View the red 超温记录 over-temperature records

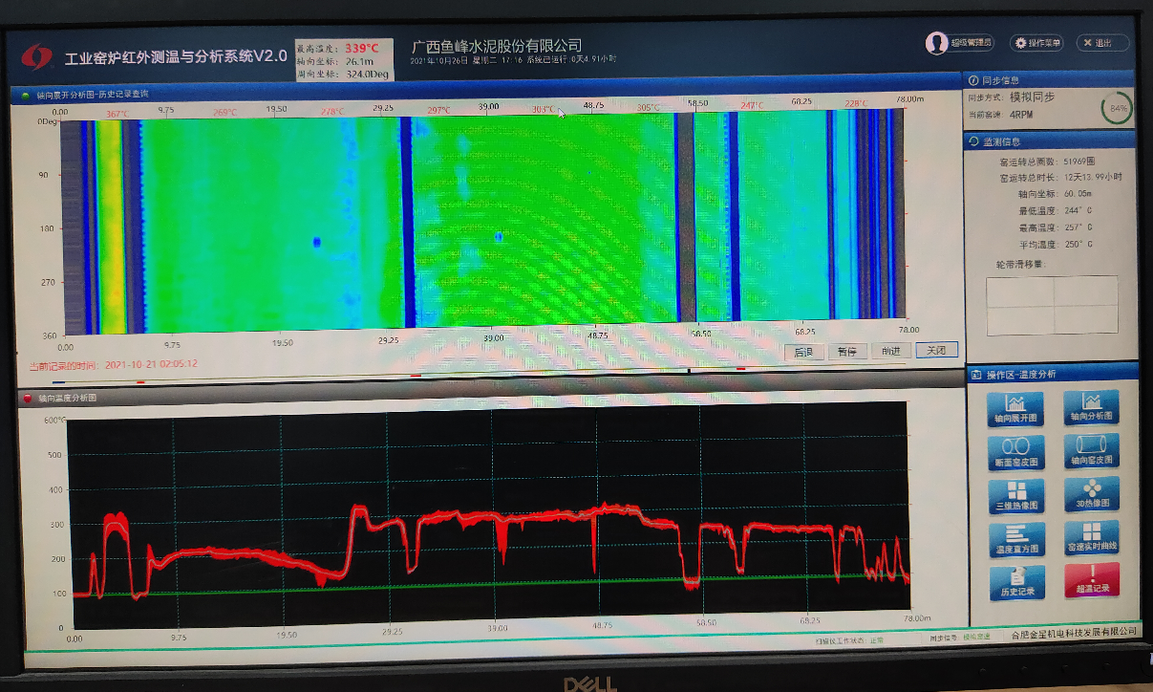(1091, 580)
